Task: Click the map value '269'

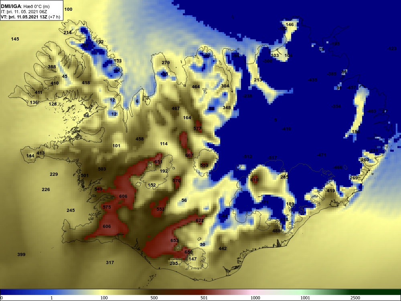Action: tap(354, 178)
